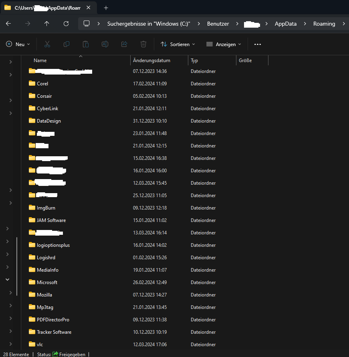349x357 pixels.
Task: Open the three-dots more options menu
Action: point(258,44)
